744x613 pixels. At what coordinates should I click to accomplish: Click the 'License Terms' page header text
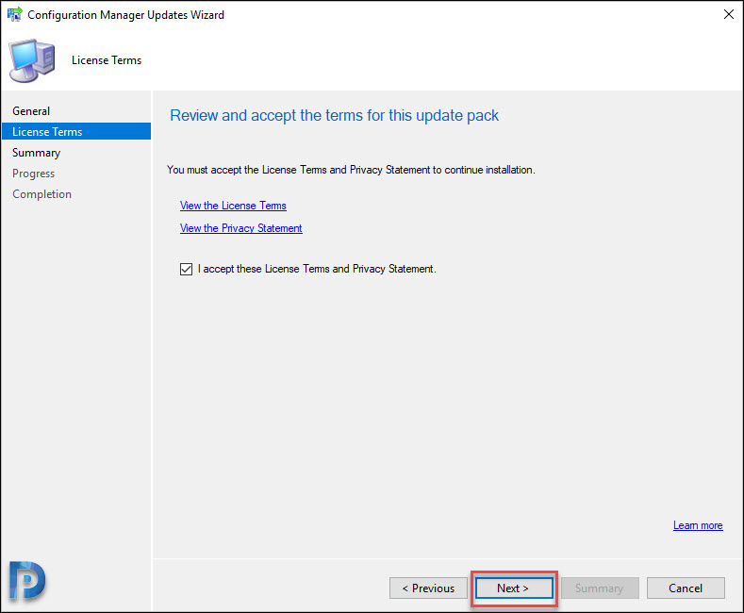pos(107,60)
